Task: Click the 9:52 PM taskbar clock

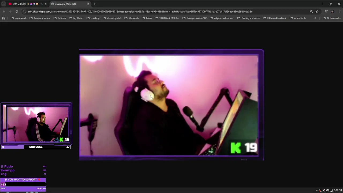Action: (x=338, y=190)
